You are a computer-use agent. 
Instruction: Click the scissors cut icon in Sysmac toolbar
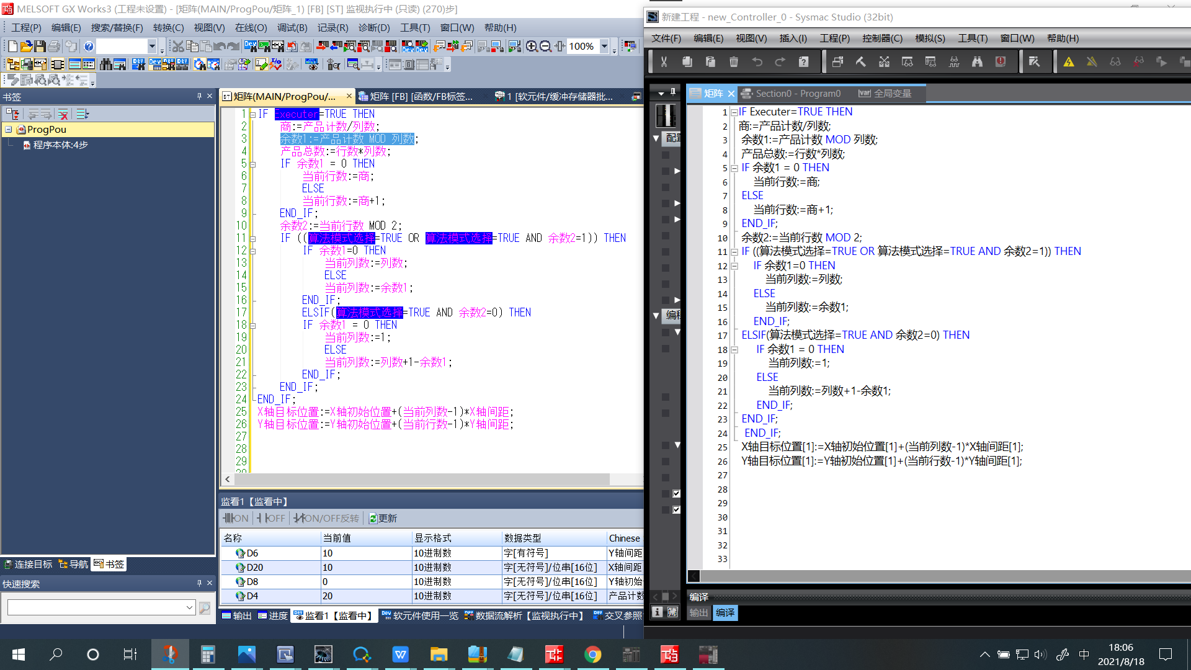click(x=664, y=61)
